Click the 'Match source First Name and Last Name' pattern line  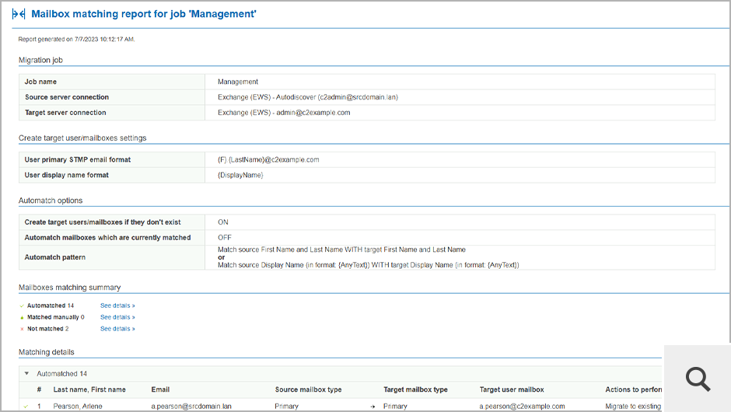click(341, 250)
